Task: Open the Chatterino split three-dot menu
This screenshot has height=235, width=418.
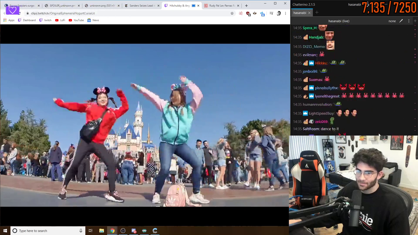Action: pyautogui.click(x=409, y=21)
